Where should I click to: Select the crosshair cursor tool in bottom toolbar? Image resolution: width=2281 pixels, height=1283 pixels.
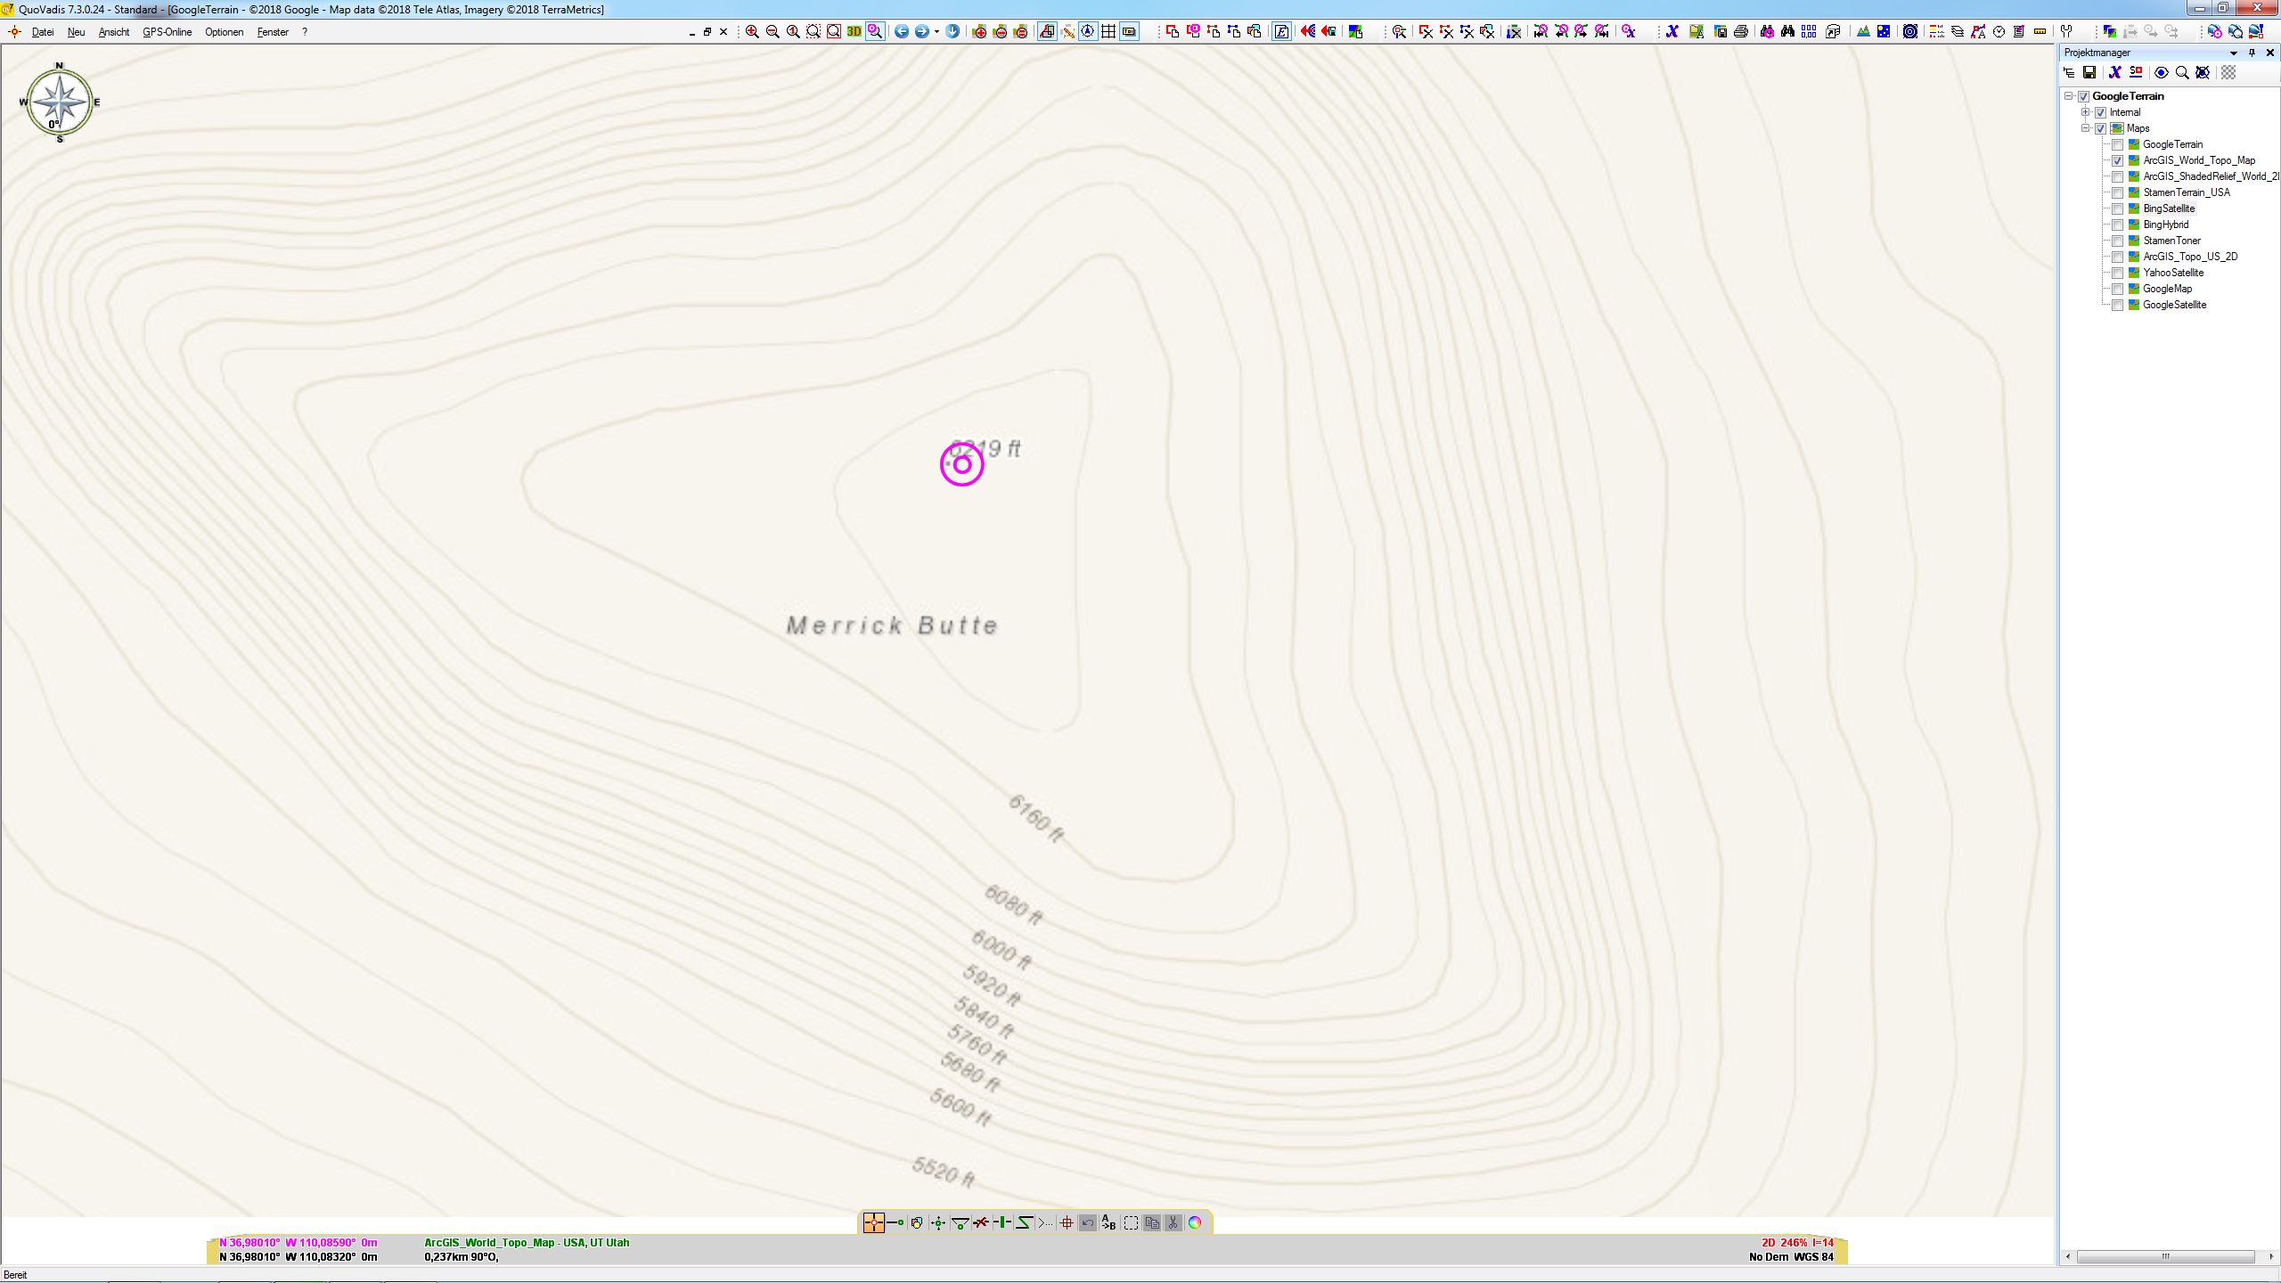(874, 1222)
